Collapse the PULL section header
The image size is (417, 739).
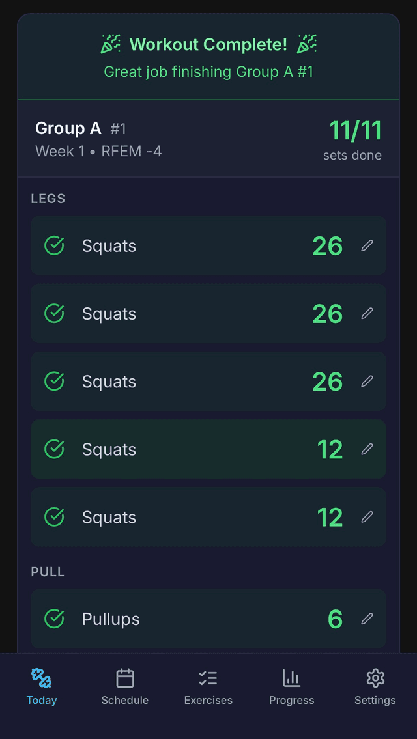click(48, 572)
